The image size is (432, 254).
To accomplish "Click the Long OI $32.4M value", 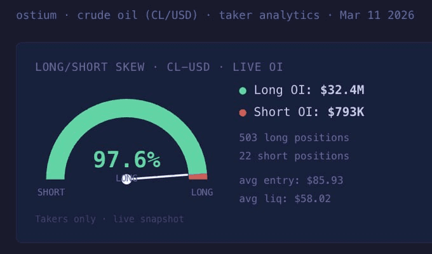I will 342,90.
